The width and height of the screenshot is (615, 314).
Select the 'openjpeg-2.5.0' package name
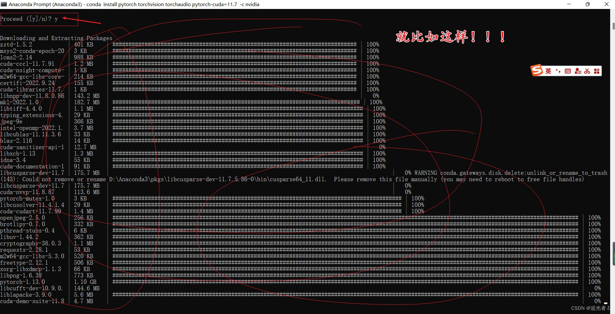click(x=22, y=218)
